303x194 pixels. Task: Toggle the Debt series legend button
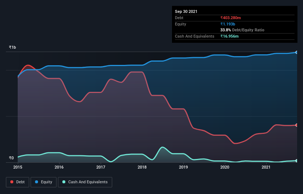coord(18,182)
